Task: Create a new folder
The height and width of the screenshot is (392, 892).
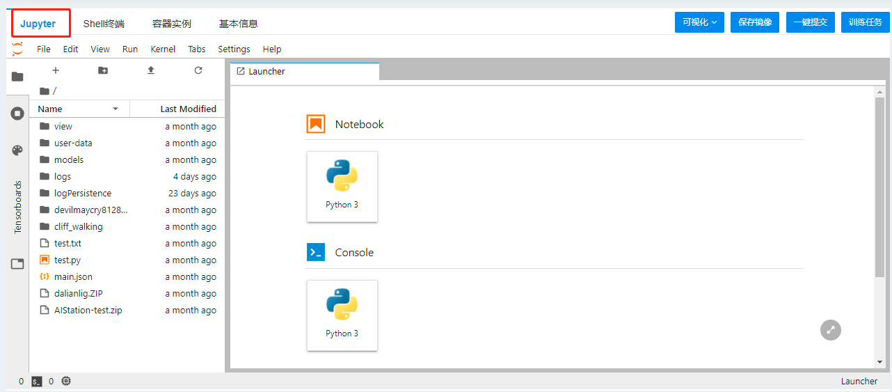Action: tap(103, 70)
